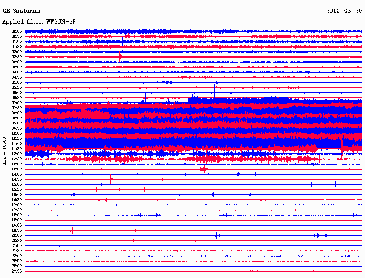Screen dimensions: 365x278
Task: Select the 13:30 time label
Action: [17, 169]
